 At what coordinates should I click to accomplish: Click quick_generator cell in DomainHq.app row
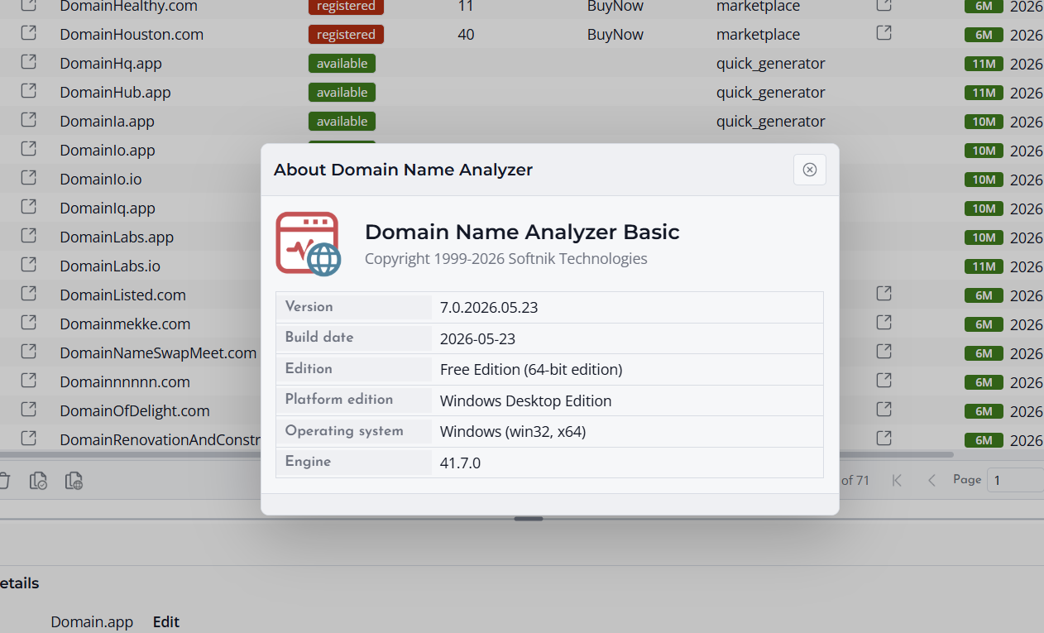point(771,63)
